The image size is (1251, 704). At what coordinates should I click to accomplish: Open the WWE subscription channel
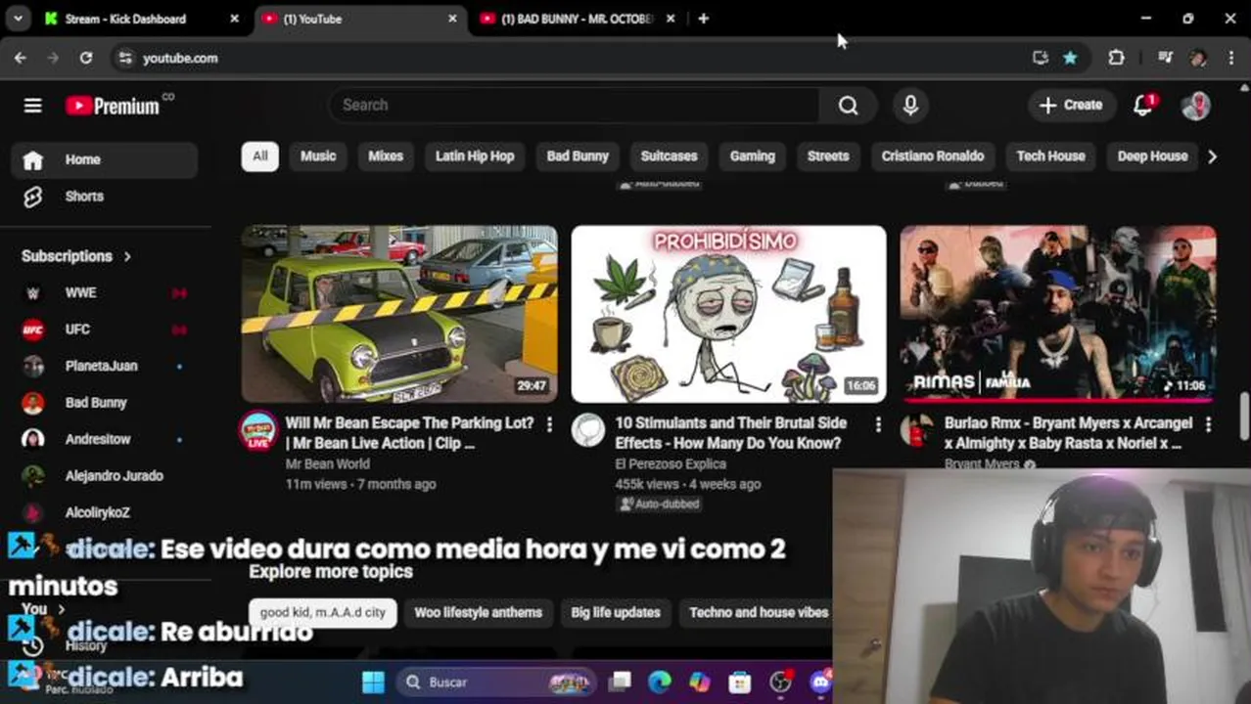pyautogui.click(x=105, y=292)
